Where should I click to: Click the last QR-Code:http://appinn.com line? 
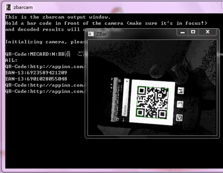[45, 91]
